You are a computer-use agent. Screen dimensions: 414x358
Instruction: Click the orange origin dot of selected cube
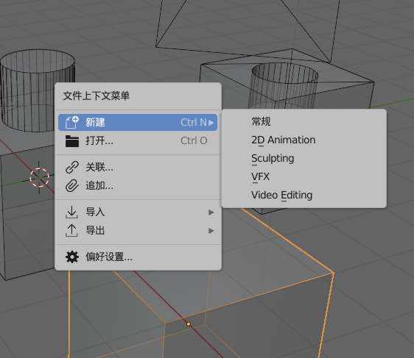coord(189,324)
